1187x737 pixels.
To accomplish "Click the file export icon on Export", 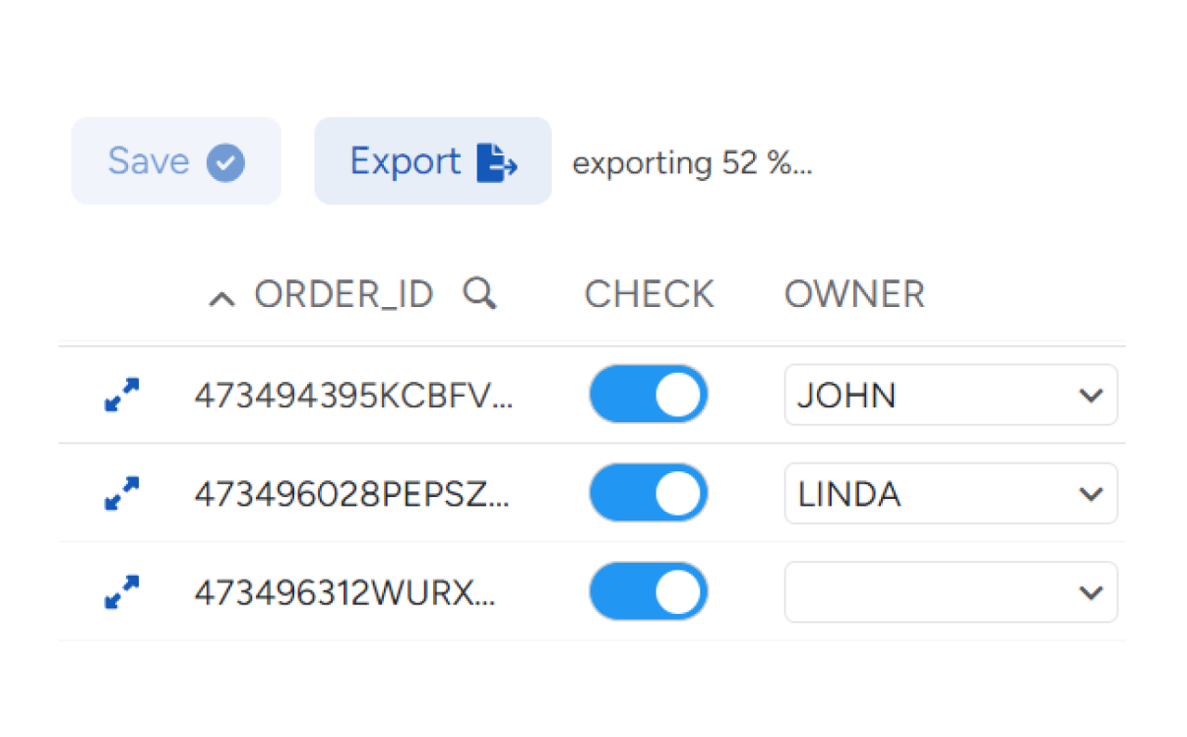I will [497, 162].
